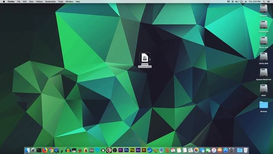Launch Adobe Fireworks from dock

coord(132,150)
